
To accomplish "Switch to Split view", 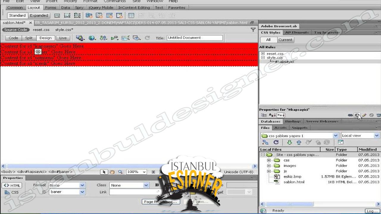I will [29, 38].
